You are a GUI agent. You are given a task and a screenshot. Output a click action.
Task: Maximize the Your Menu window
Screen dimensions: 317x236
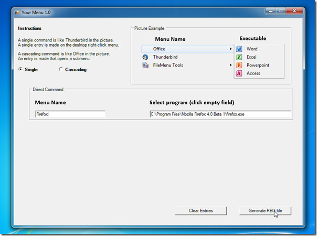coord(281,11)
